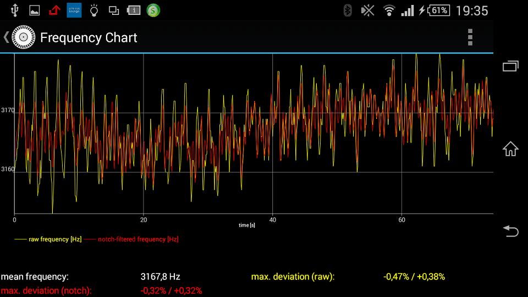Tap the 3167,8 Hz value

pos(160,277)
